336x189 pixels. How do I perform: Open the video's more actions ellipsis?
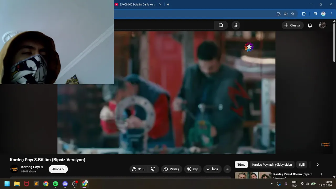(228, 169)
